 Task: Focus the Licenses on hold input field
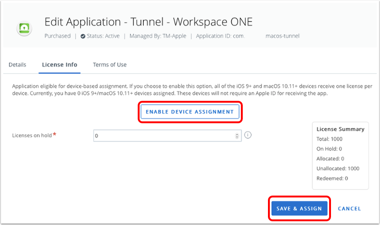point(163,136)
